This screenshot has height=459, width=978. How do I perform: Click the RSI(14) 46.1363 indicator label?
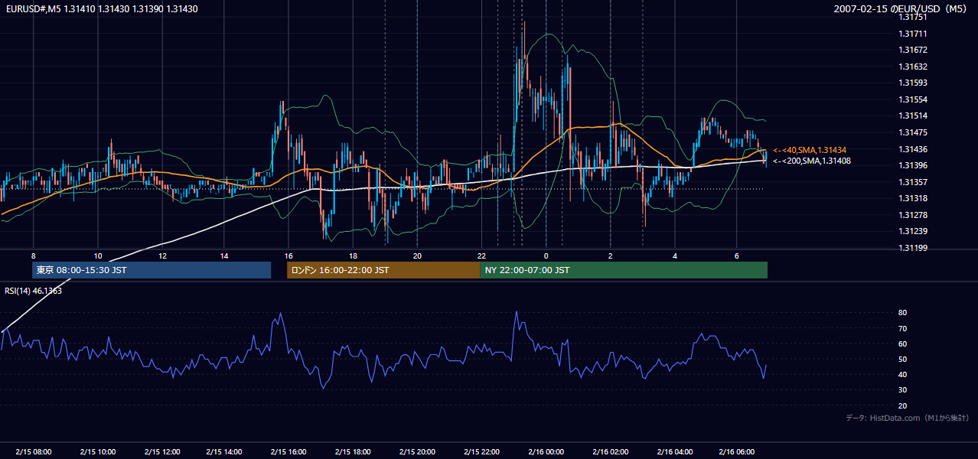(x=34, y=291)
